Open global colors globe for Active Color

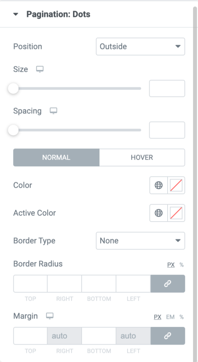(x=158, y=213)
